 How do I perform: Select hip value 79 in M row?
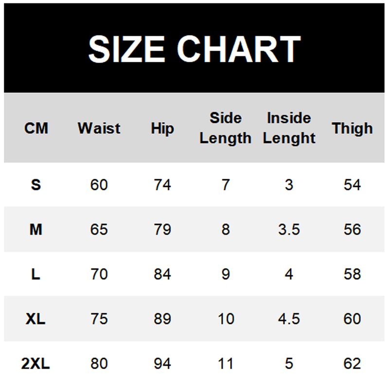[x=162, y=230]
